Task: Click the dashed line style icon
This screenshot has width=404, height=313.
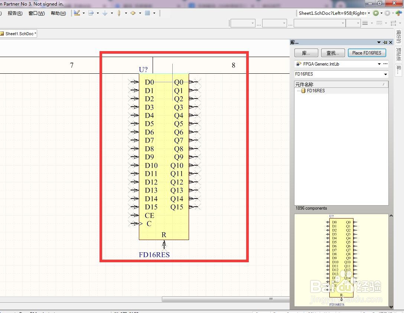Action: (x=379, y=23)
